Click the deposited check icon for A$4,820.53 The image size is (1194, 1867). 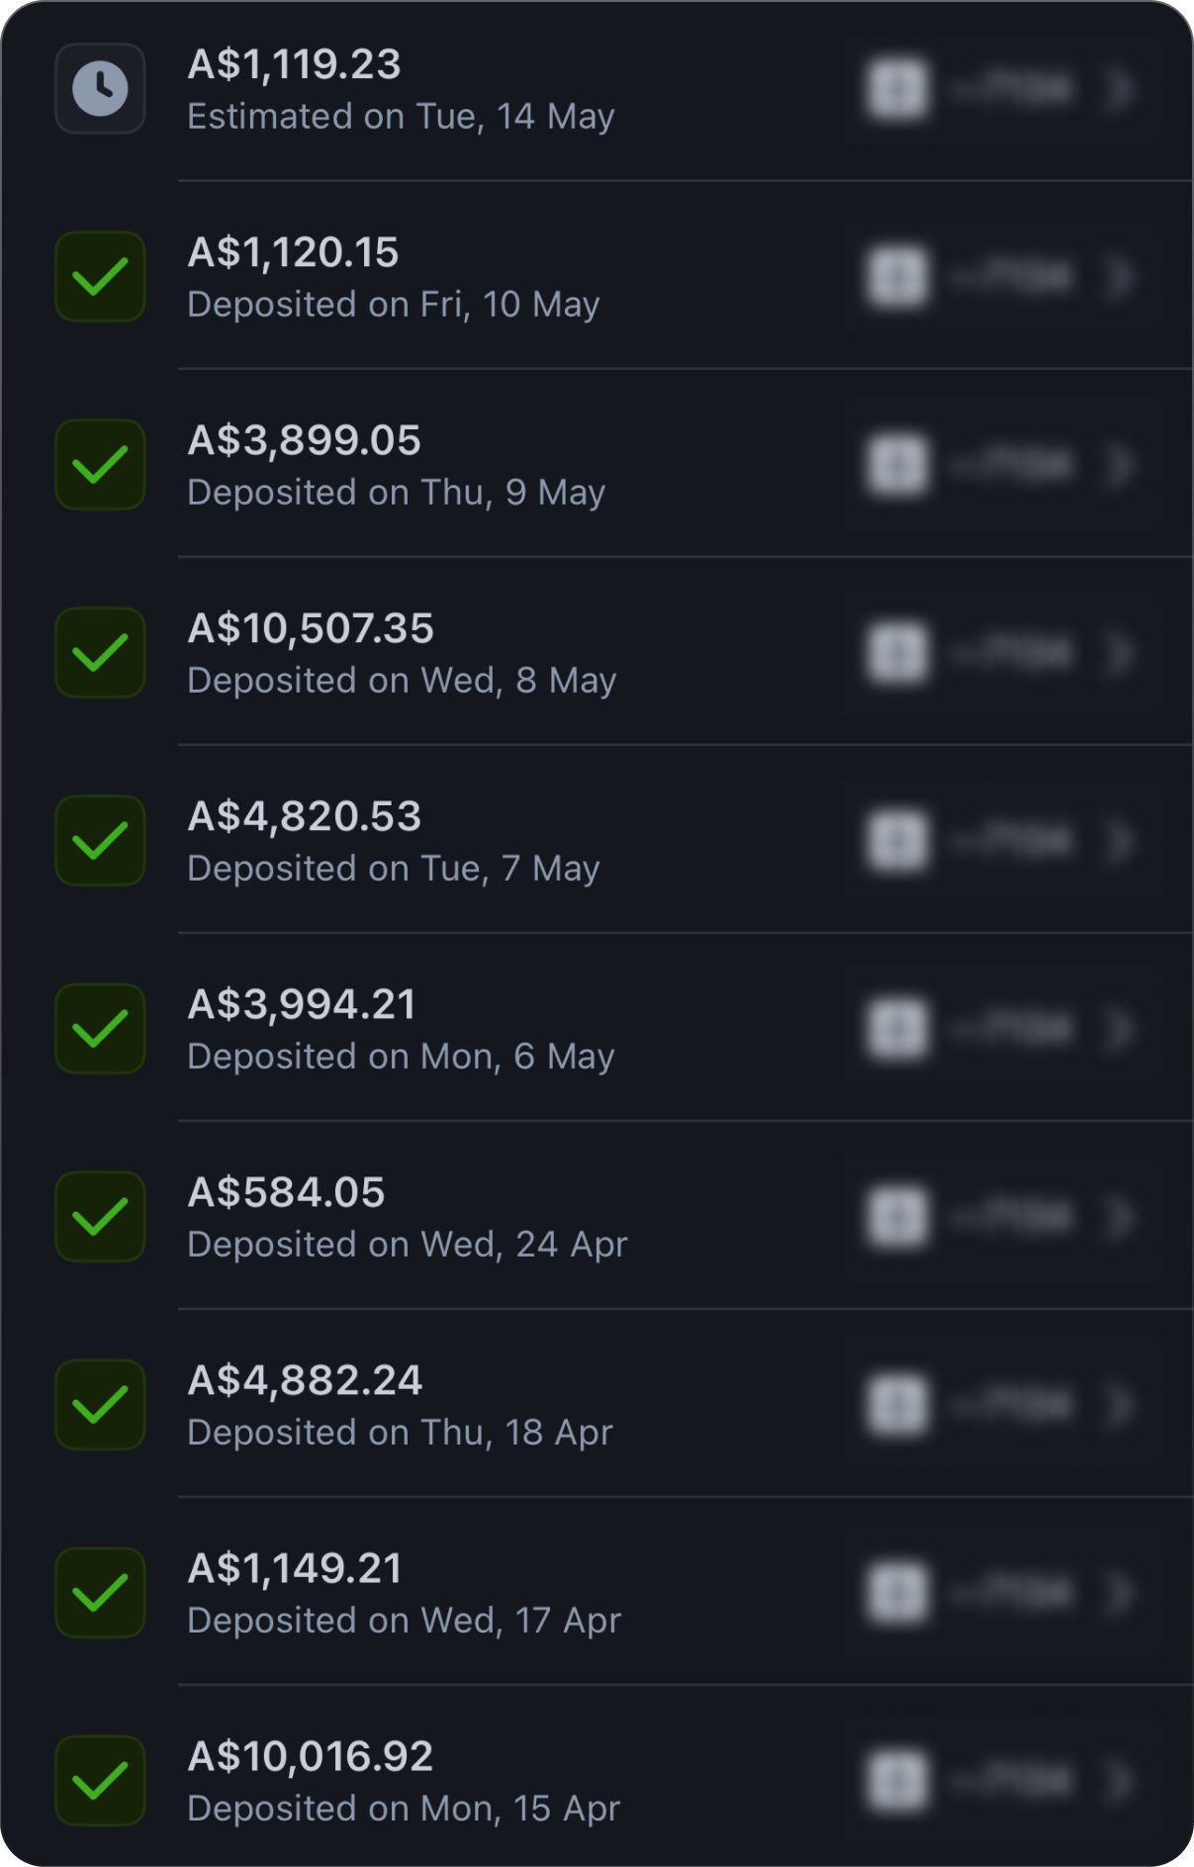(100, 841)
